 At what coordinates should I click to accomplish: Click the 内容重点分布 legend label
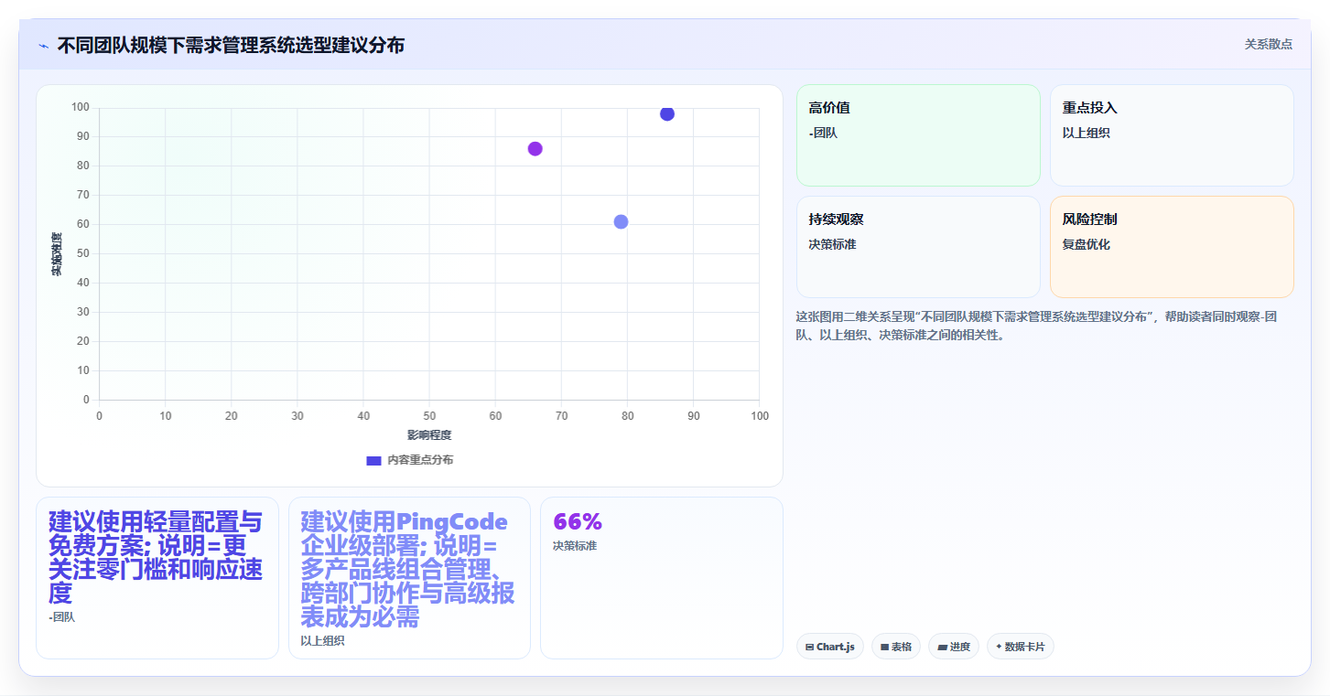click(420, 460)
